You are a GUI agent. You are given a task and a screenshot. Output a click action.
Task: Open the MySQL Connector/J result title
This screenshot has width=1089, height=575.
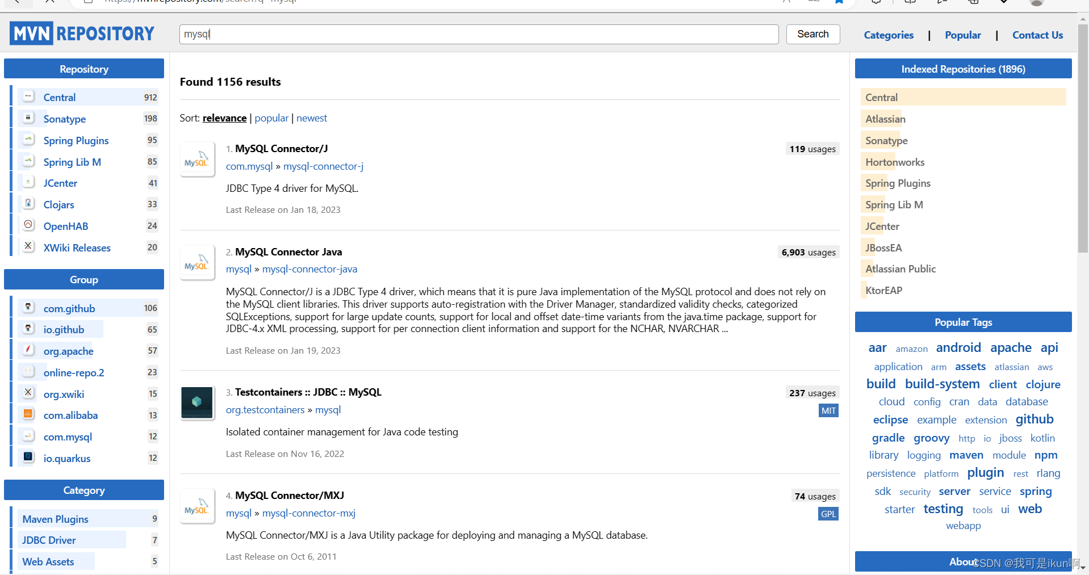point(282,149)
